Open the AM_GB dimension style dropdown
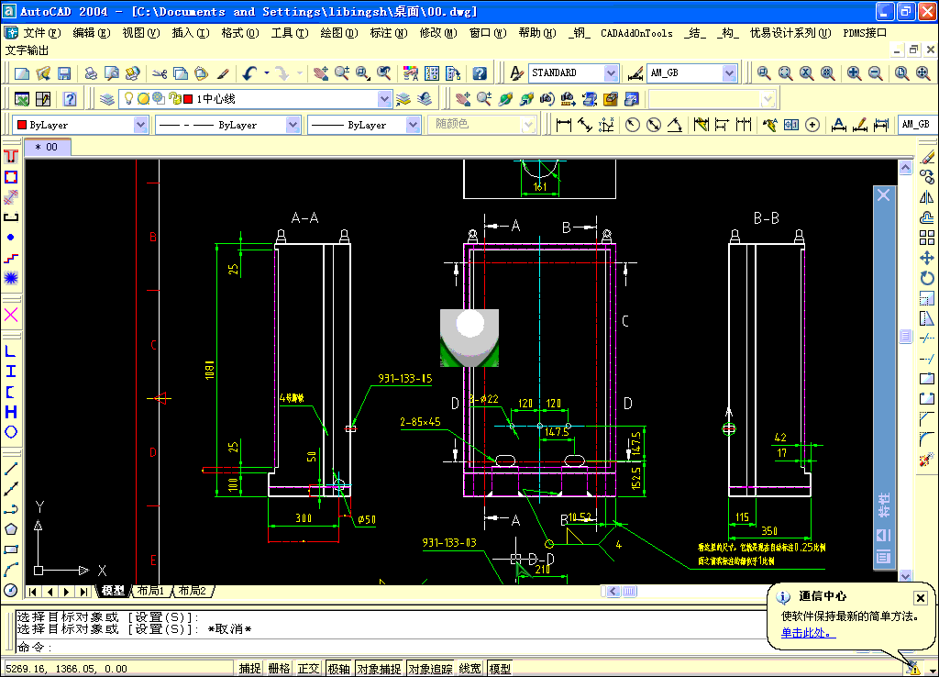 pos(729,73)
